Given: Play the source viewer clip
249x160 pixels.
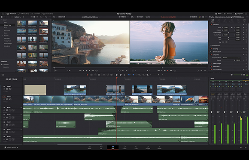Looking at the screenshot, I should click(90, 71).
